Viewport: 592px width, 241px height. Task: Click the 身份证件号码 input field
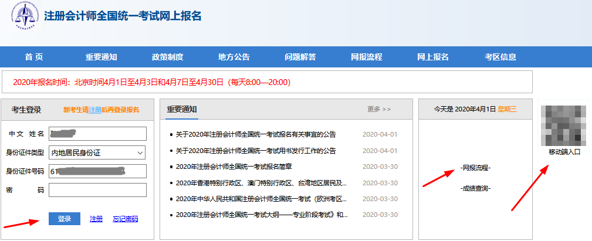(x=97, y=171)
